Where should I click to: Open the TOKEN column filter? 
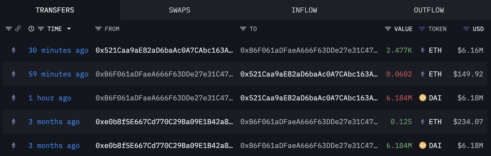click(x=422, y=29)
